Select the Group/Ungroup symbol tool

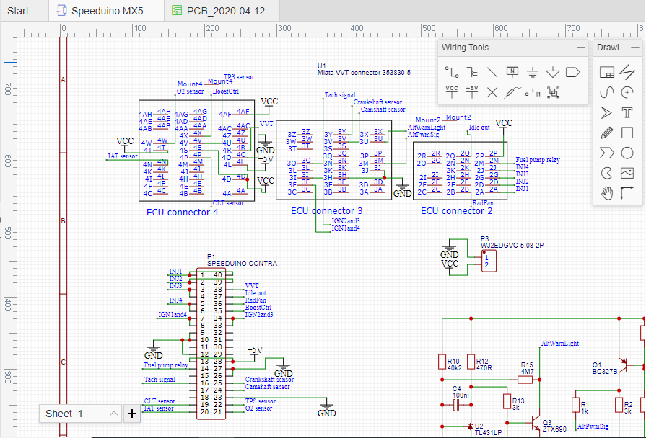tap(553, 92)
